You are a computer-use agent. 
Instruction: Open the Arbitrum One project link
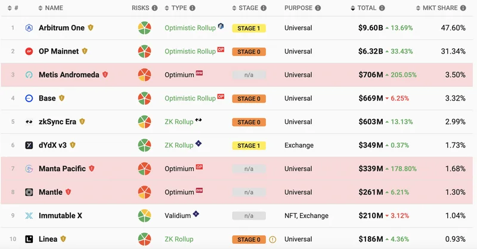click(61, 28)
